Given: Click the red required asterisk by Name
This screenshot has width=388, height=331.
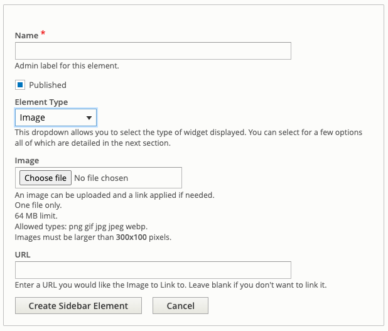Looking at the screenshot, I should (43, 33).
